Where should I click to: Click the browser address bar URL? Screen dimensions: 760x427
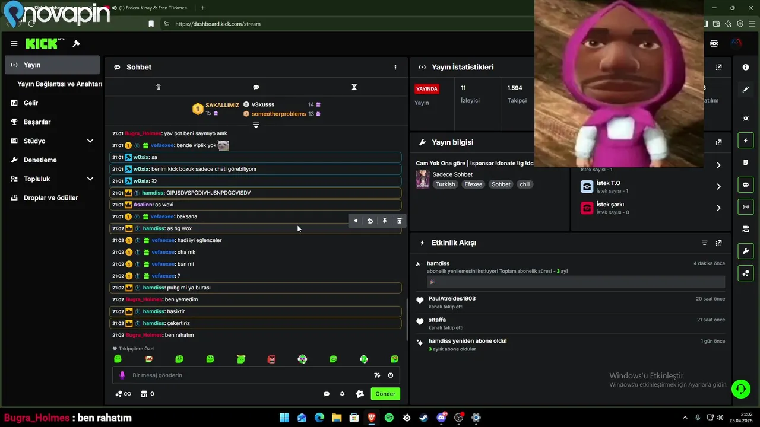pyautogui.click(x=218, y=24)
